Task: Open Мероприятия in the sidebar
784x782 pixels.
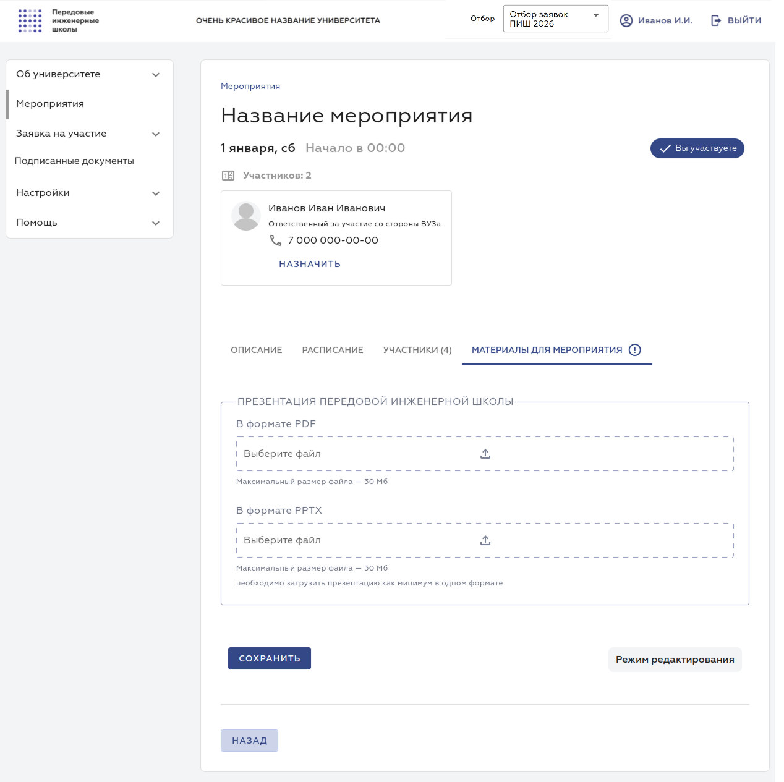Action: (90, 104)
